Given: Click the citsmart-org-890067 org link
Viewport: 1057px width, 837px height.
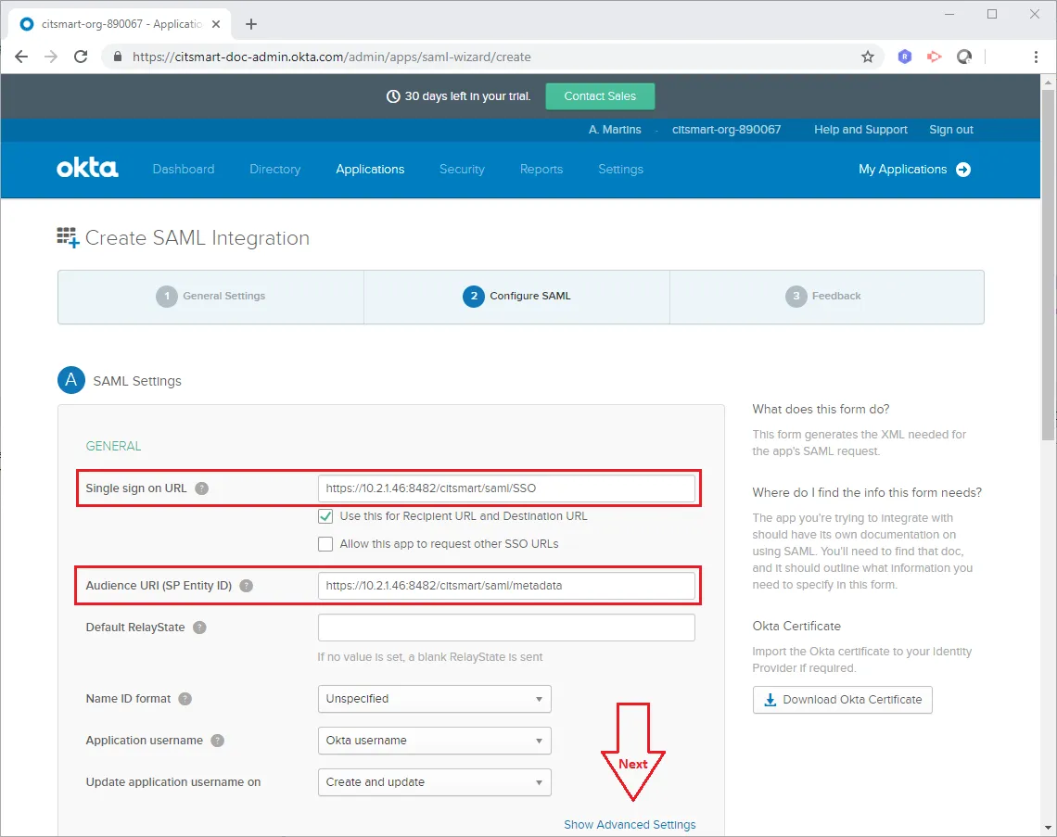Looking at the screenshot, I should 727,130.
